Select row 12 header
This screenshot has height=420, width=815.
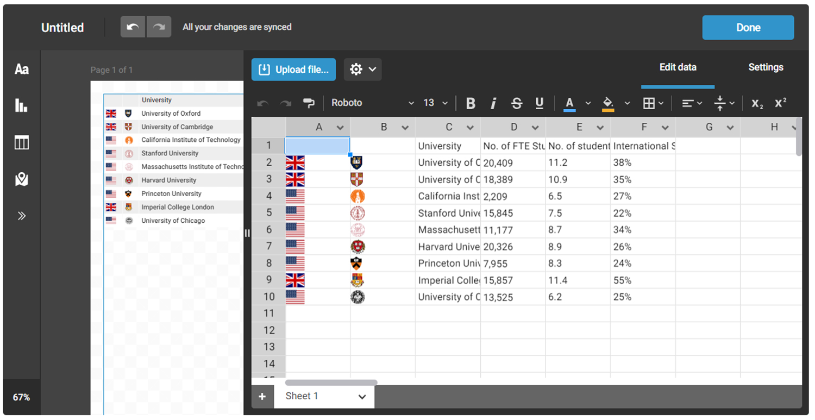[x=268, y=330]
